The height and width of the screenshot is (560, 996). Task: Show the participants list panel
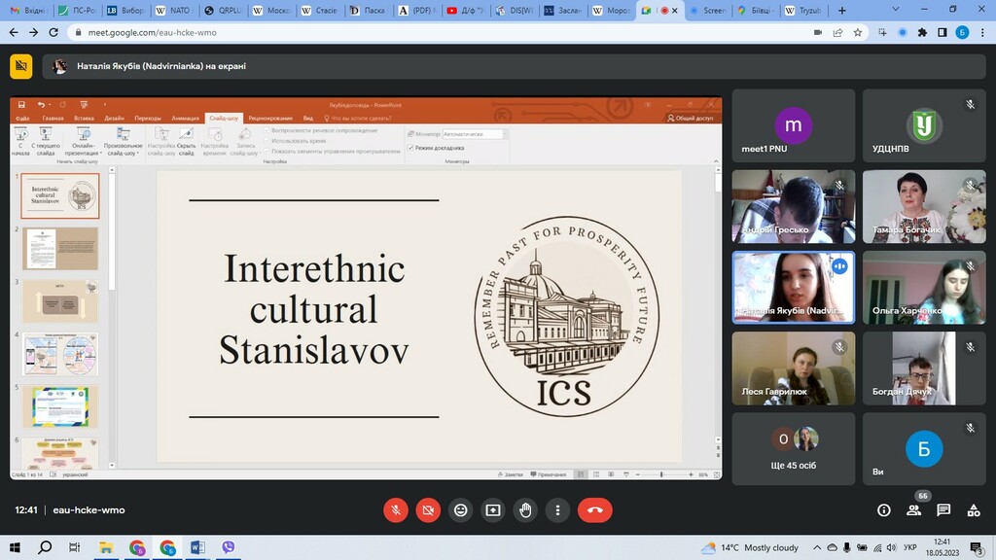point(913,509)
